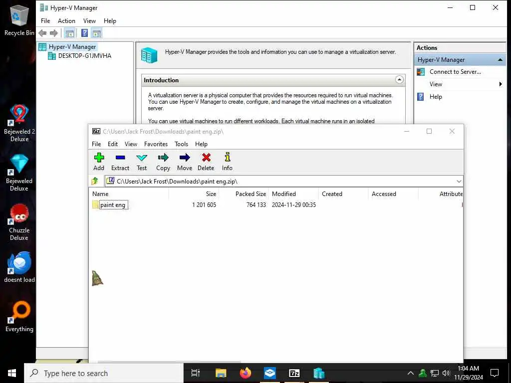This screenshot has width=511, height=383.
Task: Collapse the Introduction section
Action: [x=399, y=80]
